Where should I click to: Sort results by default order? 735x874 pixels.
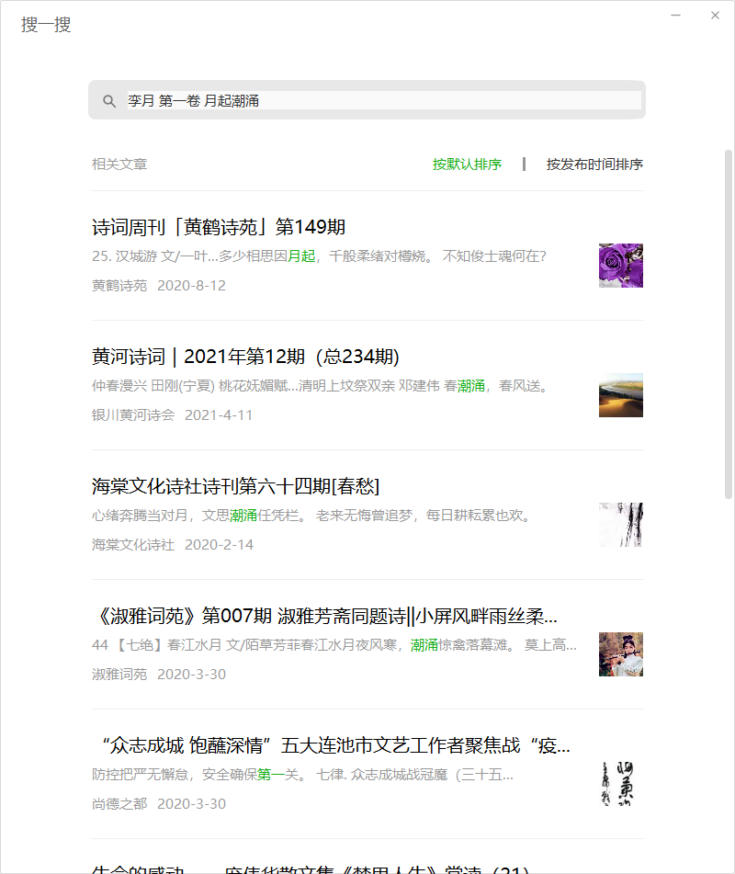[x=467, y=165]
